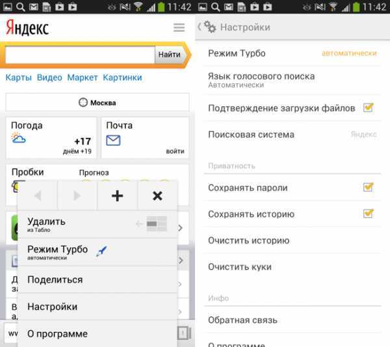This screenshot has height=347, width=390.
Task: Select Удалить из Табло menu item
Action: [x=97, y=225]
